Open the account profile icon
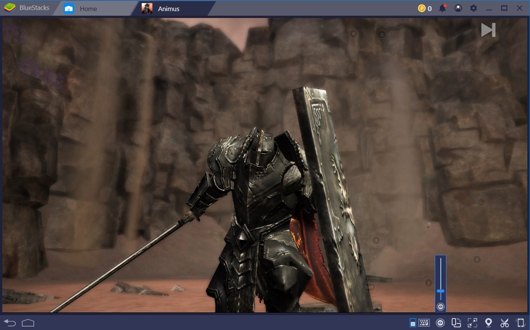 [x=458, y=8]
